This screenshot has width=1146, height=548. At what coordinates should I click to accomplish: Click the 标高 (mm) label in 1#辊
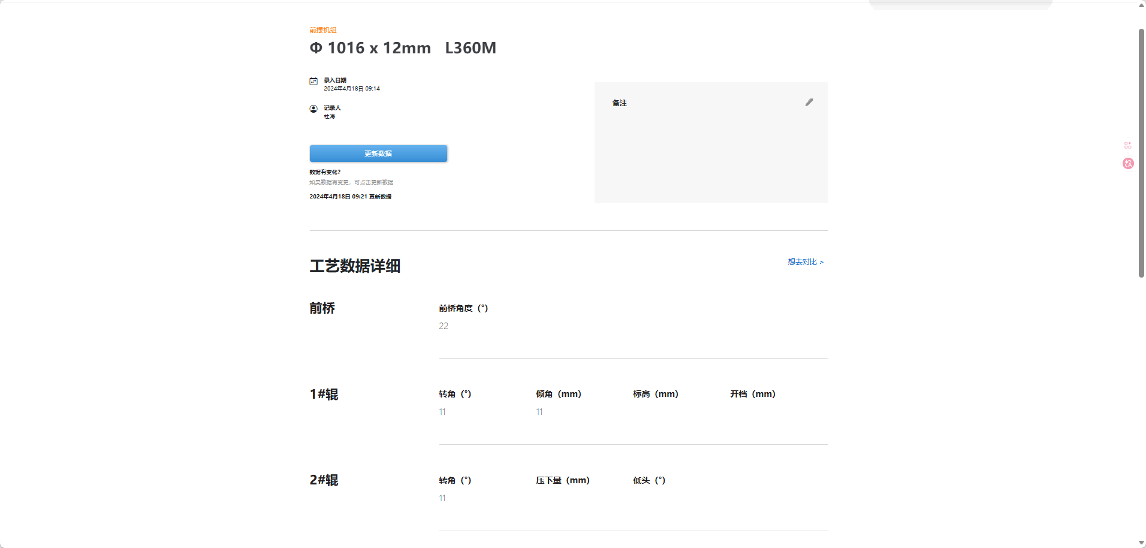tap(656, 394)
